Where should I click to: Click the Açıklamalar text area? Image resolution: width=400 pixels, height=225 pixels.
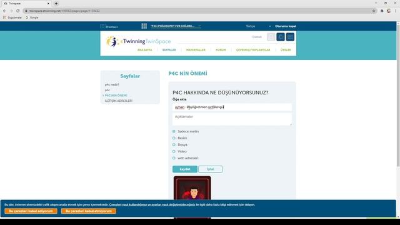pos(232,119)
